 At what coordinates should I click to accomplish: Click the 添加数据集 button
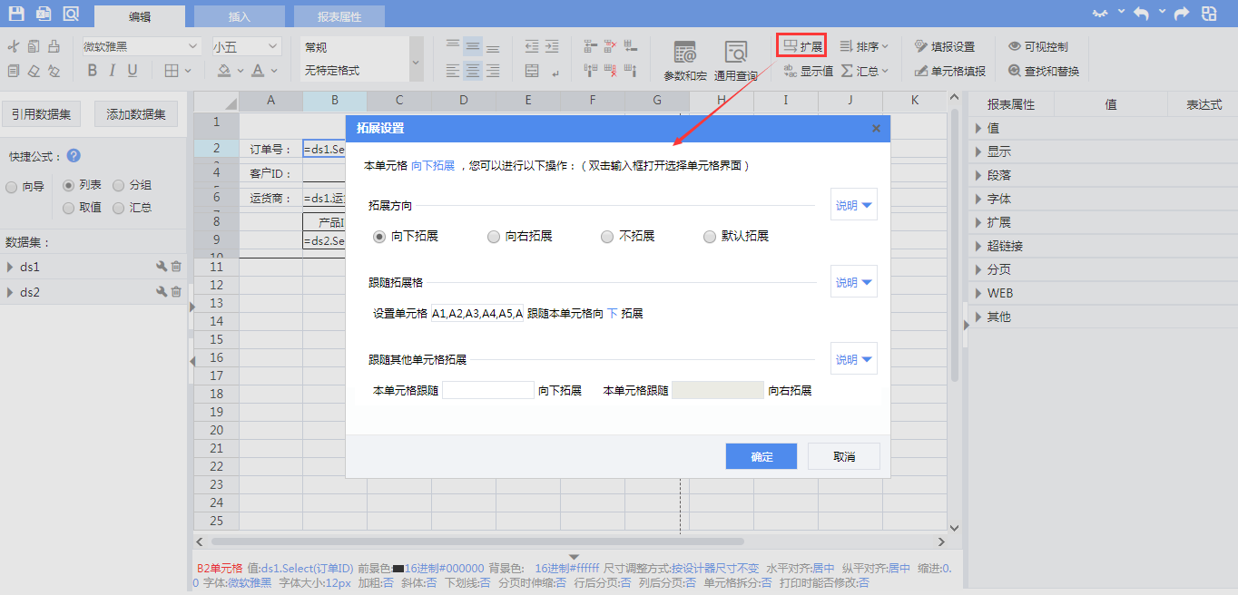pos(136,114)
